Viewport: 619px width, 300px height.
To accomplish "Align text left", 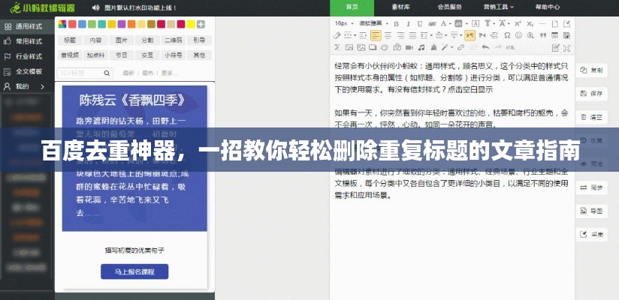I will 376,35.
